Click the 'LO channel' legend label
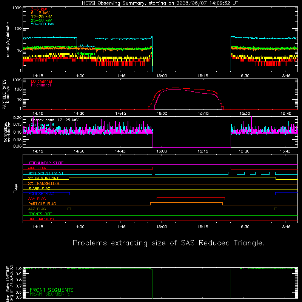 pyautogui.click(x=42, y=82)
